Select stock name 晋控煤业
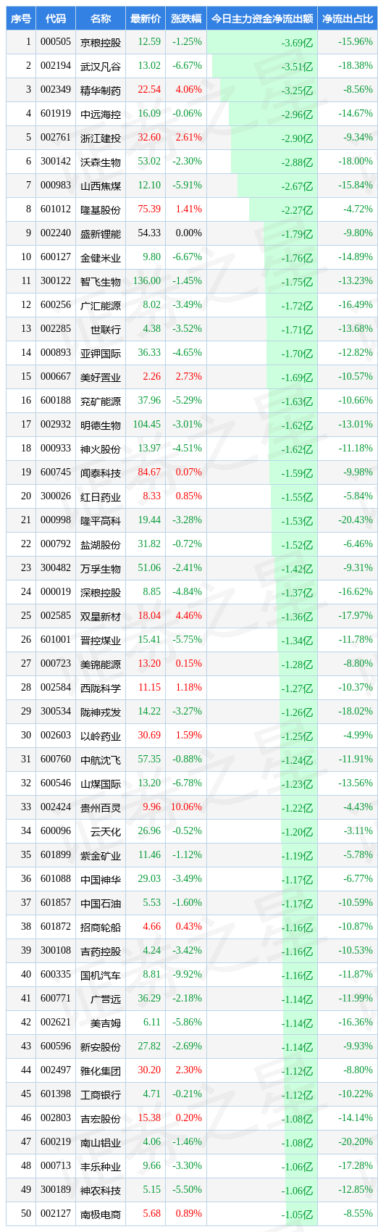Screen dimensions: 378x1232 pyautogui.click(x=101, y=640)
